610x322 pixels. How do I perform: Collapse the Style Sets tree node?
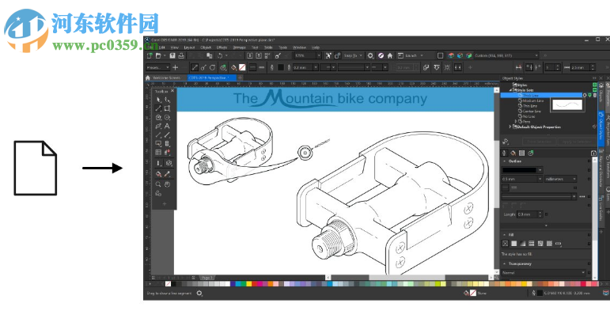click(511, 90)
